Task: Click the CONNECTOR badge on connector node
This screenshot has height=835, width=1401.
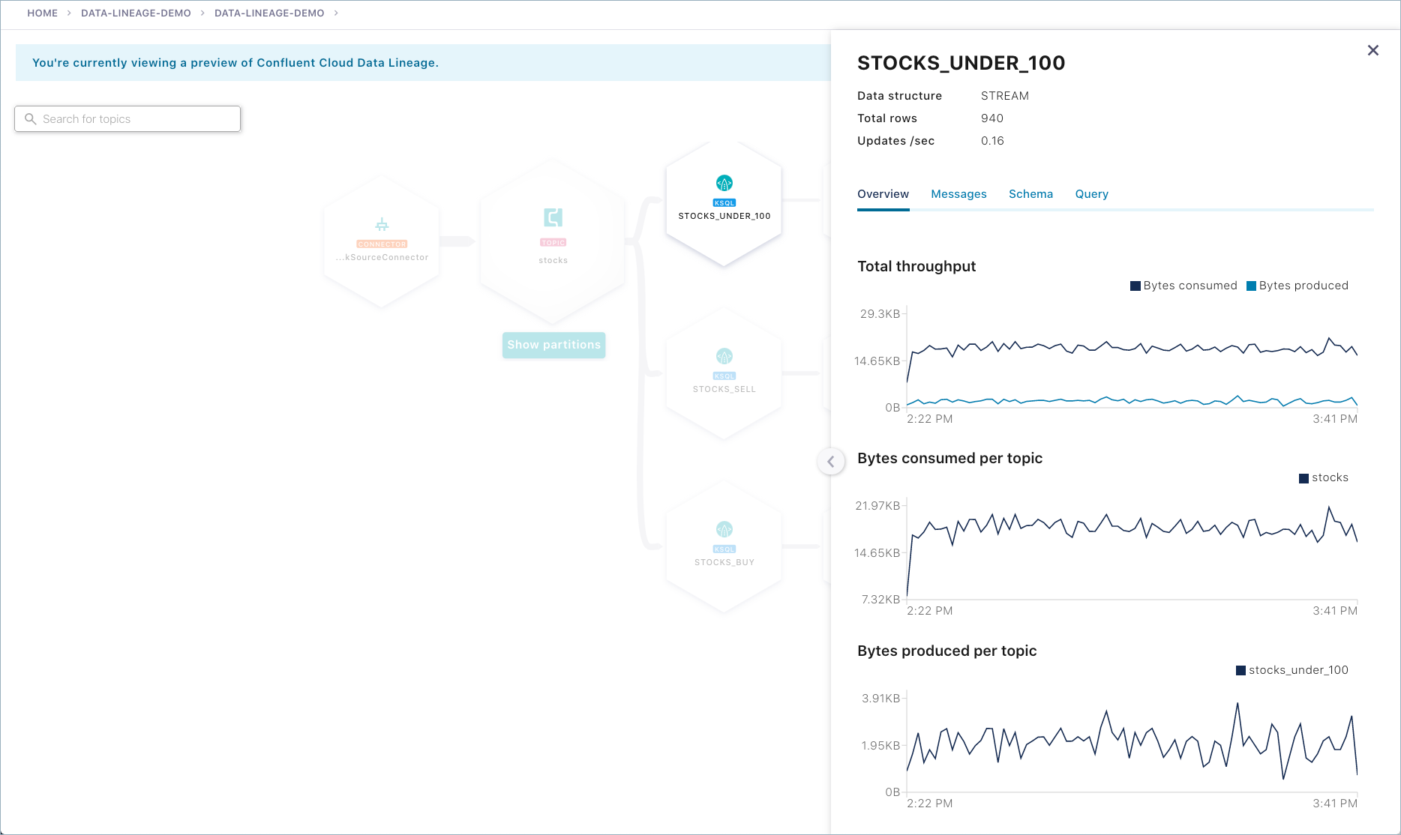Action: [x=382, y=244]
